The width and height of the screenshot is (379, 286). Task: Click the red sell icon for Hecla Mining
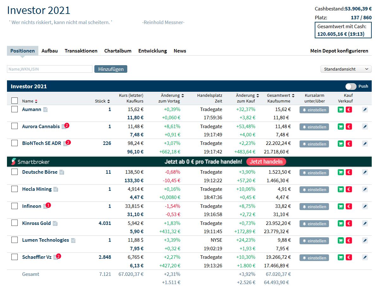click(x=349, y=189)
